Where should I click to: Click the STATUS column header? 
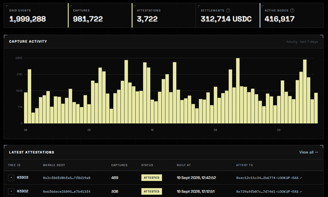(x=147, y=165)
